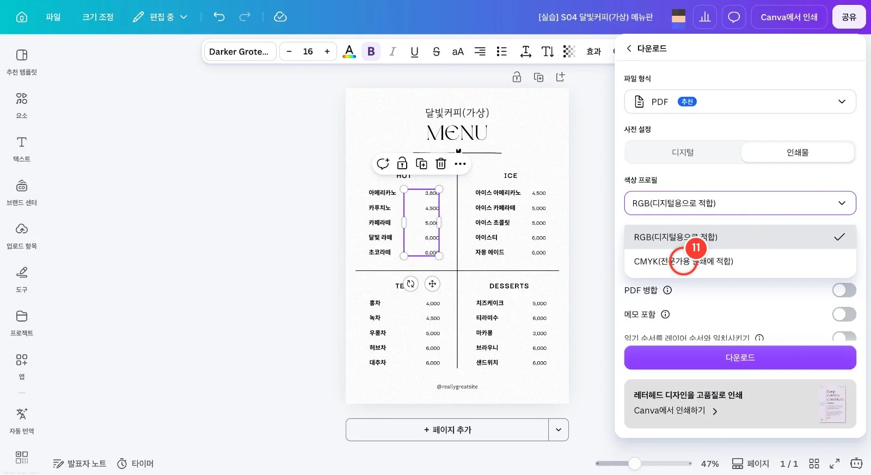The width and height of the screenshot is (871, 475).
Task: Open the Brand Center sidebar panel
Action: pyautogui.click(x=22, y=193)
